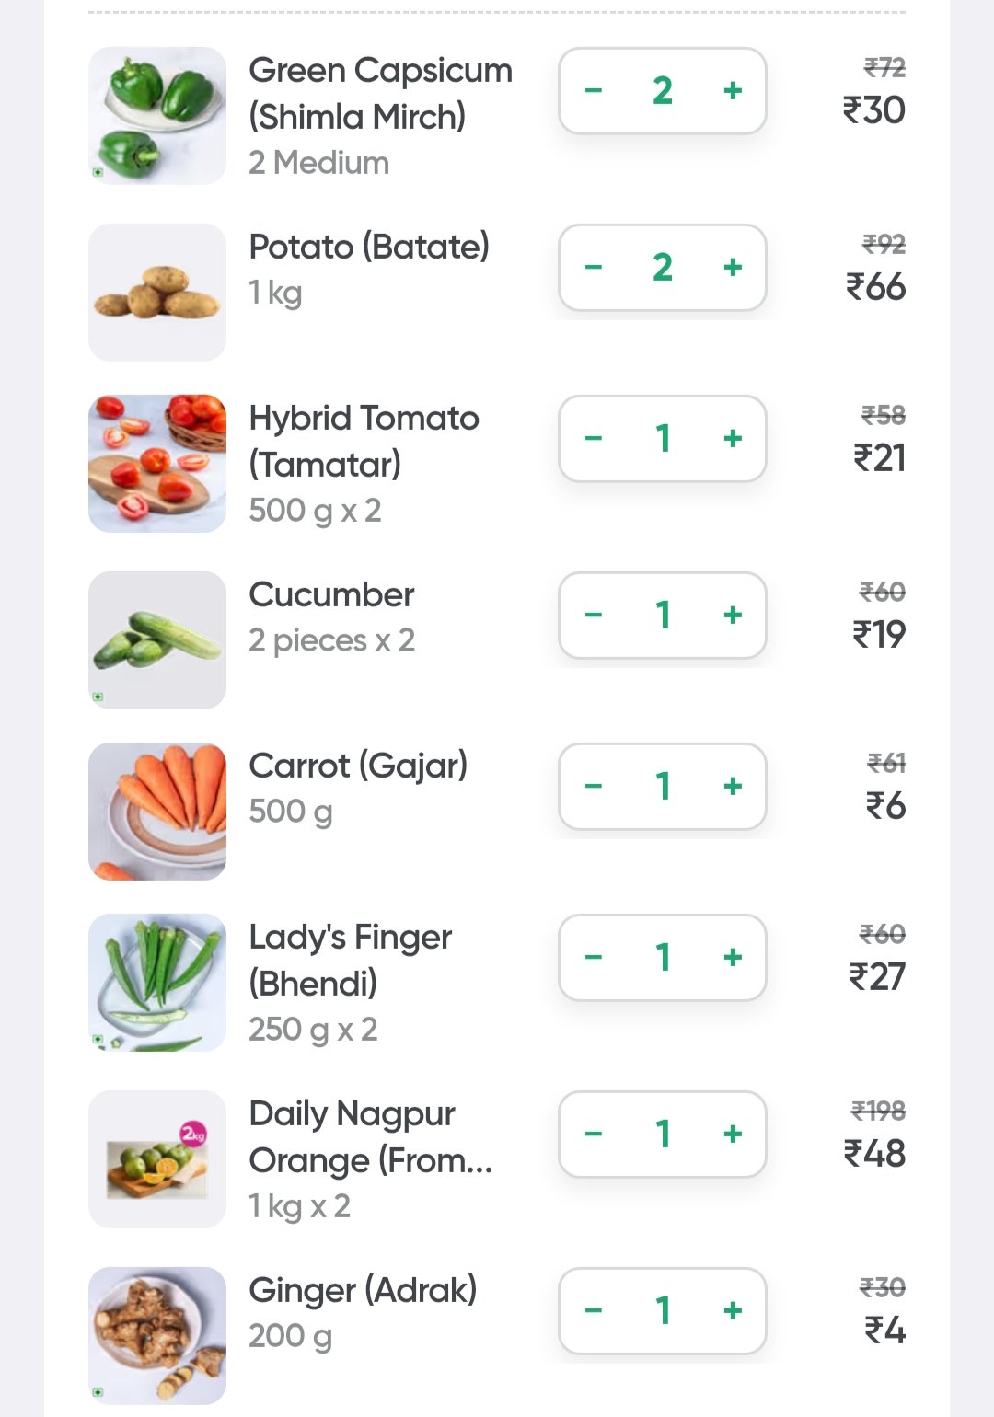Open the Cucumber item name
Viewport: 994px width, 1417px height.
(331, 595)
